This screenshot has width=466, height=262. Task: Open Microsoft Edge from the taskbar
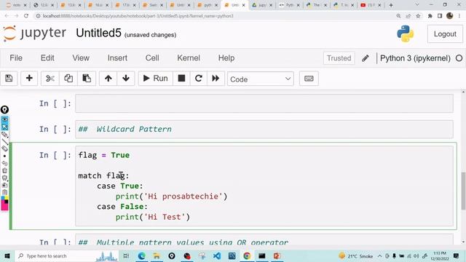click(x=142, y=255)
